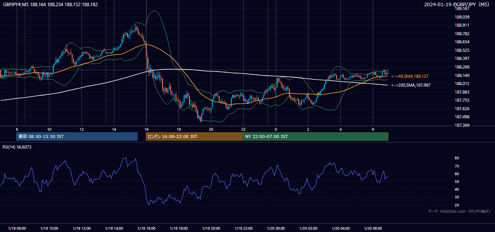Viewport: 495px width, 232px height.
Task: Click the '1/19 18:00' bottom time label
Action: (x=179, y=229)
